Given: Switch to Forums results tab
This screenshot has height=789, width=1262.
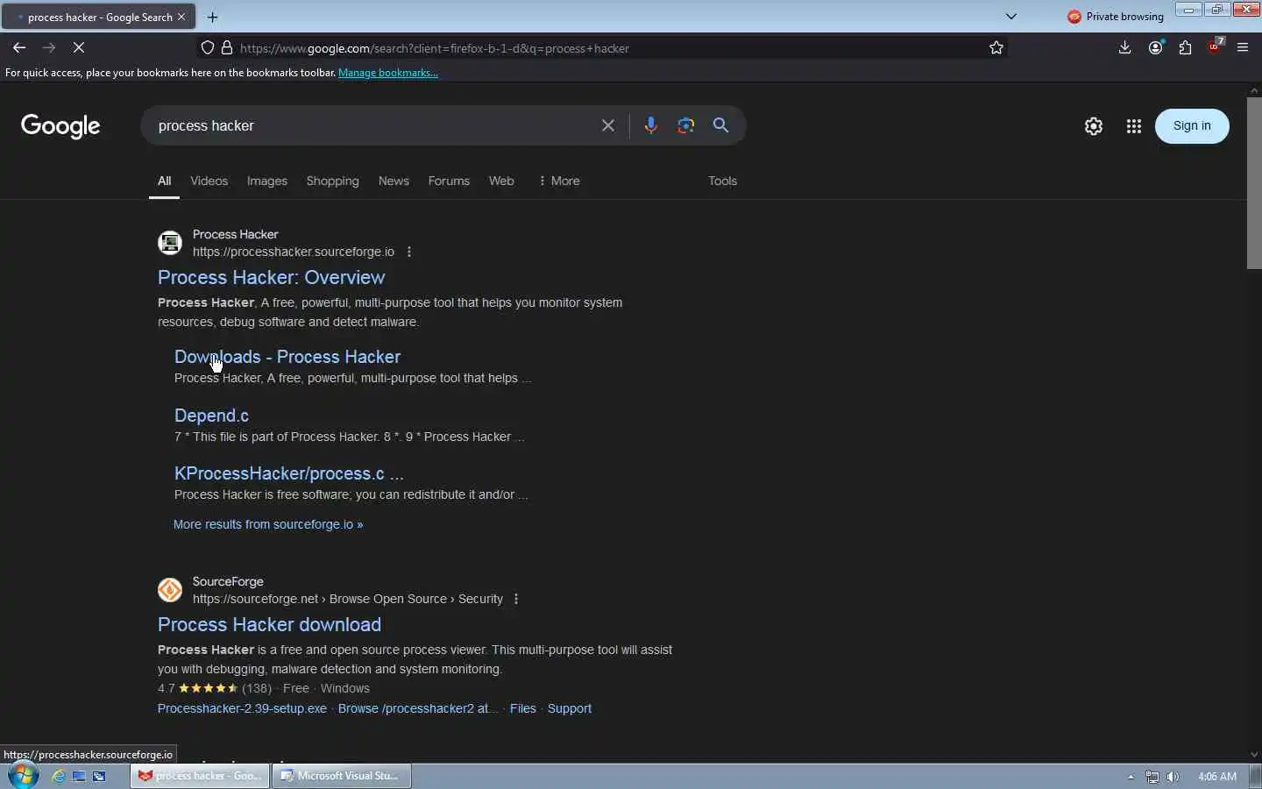Looking at the screenshot, I should 449,181.
